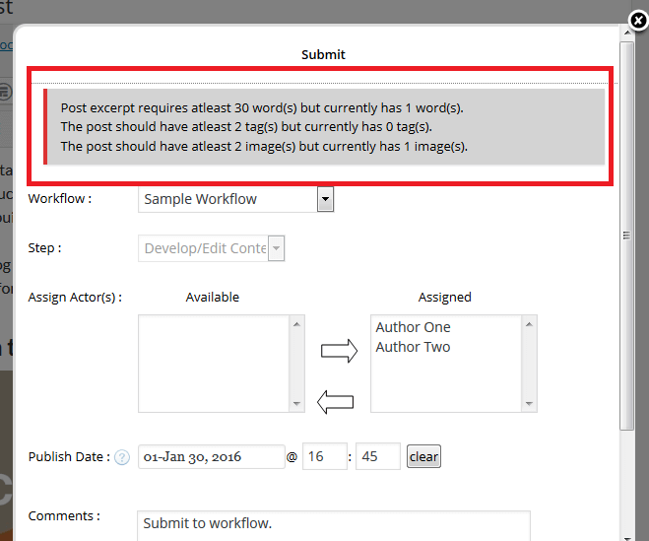Screen dimensions: 649x541
Task: Click the dialog's vertical scrollbar thumb
Action: [x=626, y=237]
